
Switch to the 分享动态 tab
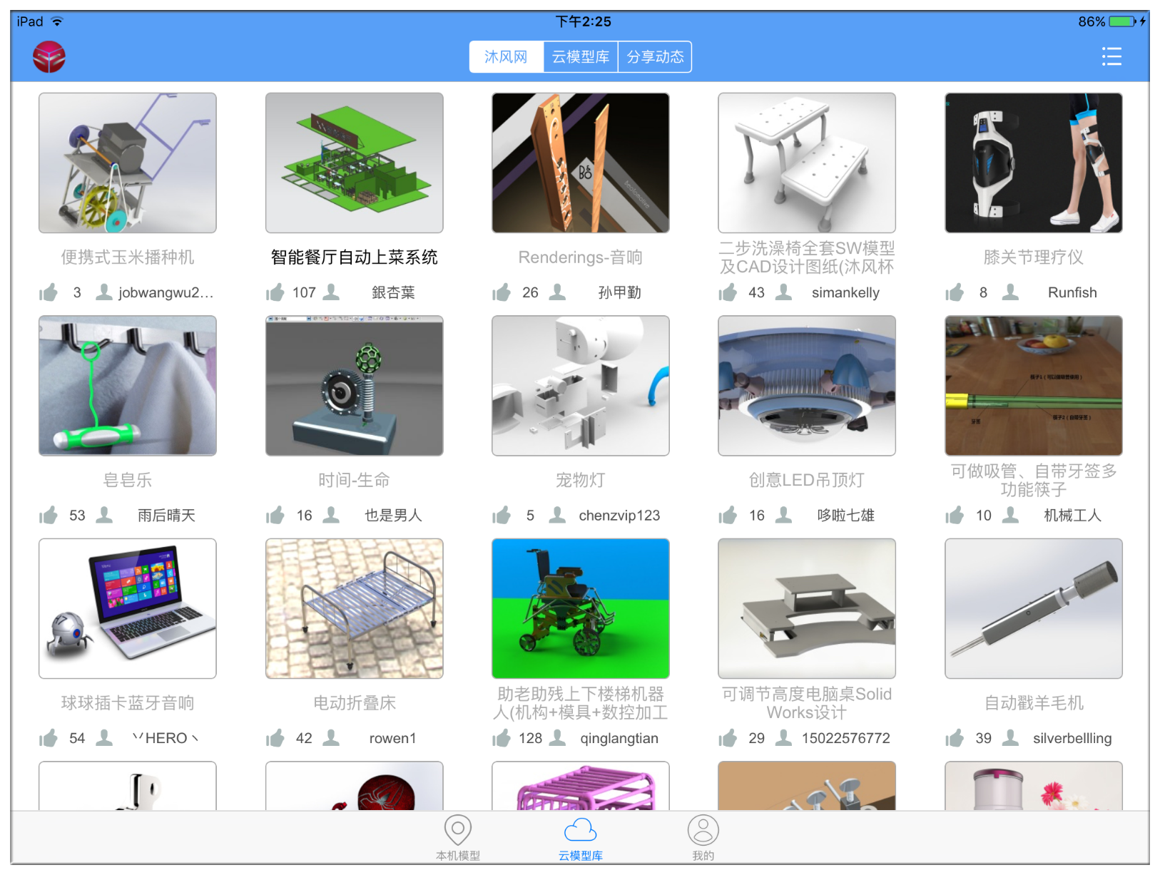pos(655,57)
